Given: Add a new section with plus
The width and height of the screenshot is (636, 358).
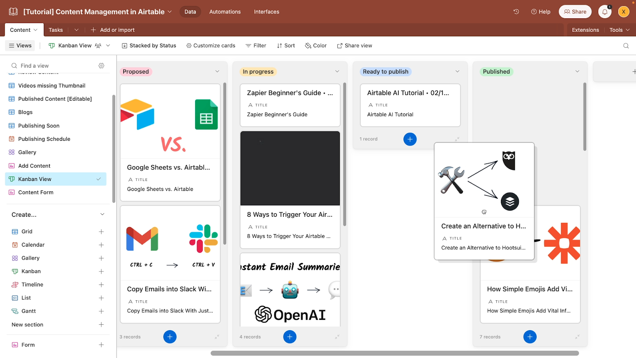Looking at the screenshot, I should click(101, 325).
